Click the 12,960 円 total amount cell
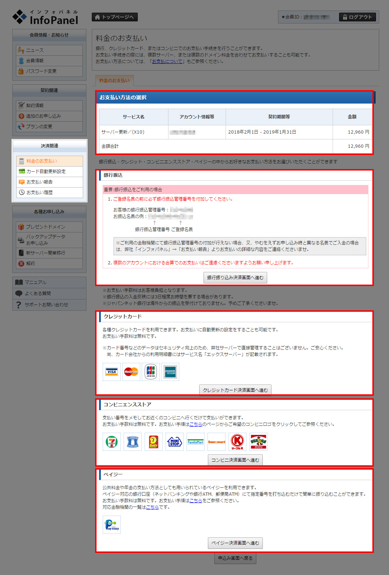The height and width of the screenshot is (575, 389). click(x=352, y=146)
